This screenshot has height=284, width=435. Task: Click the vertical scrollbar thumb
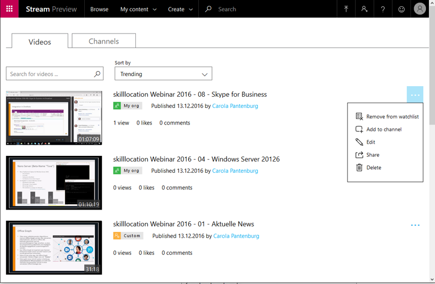tap(432, 66)
